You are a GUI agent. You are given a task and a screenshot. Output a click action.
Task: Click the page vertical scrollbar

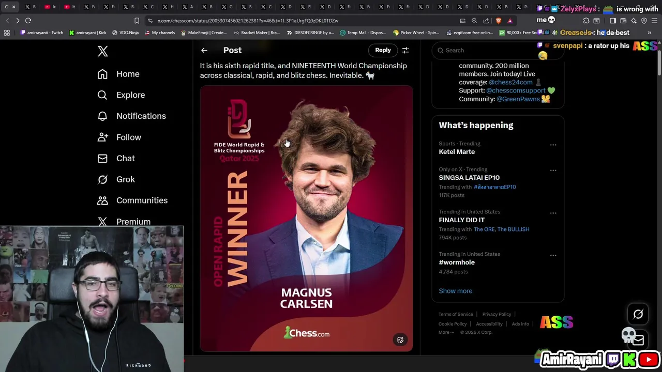(x=659, y=62)
